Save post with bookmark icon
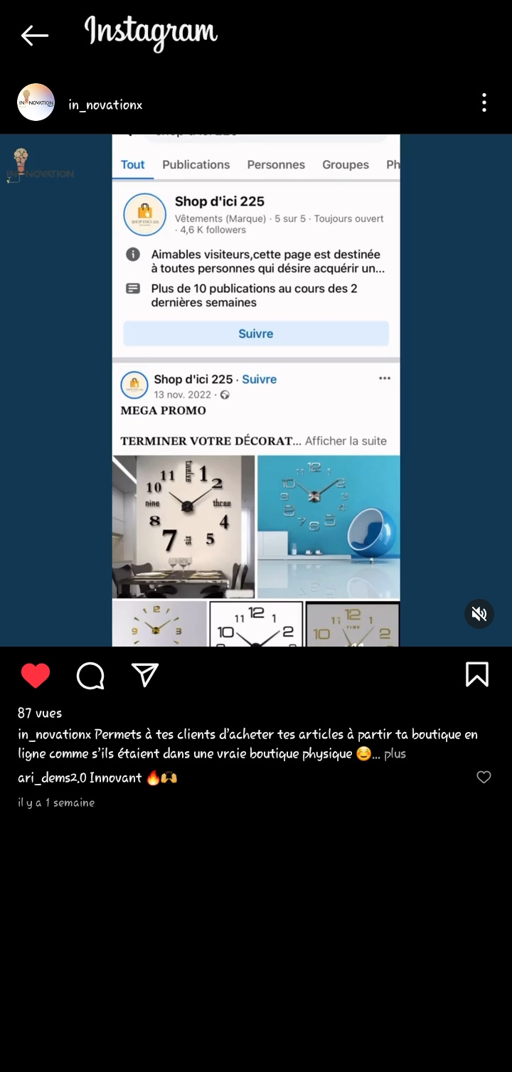 477,674
